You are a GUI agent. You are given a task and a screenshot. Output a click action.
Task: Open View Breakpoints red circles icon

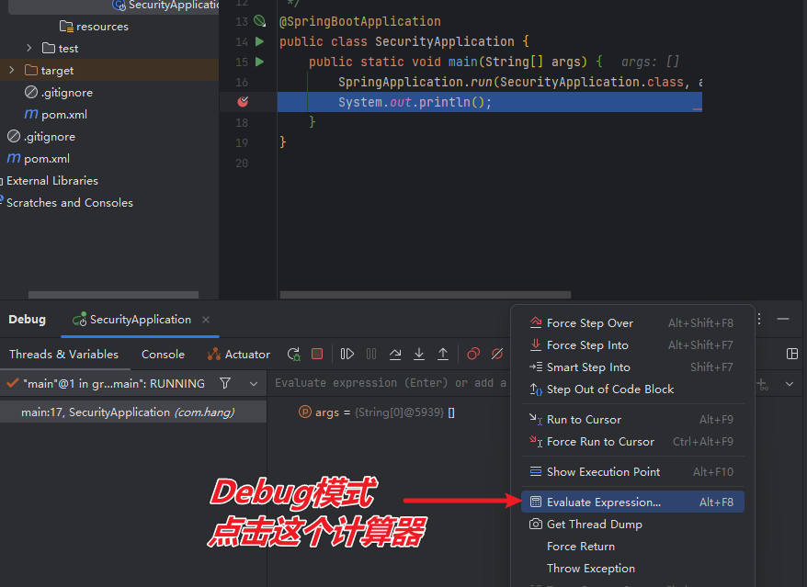(x=473, y=354)
